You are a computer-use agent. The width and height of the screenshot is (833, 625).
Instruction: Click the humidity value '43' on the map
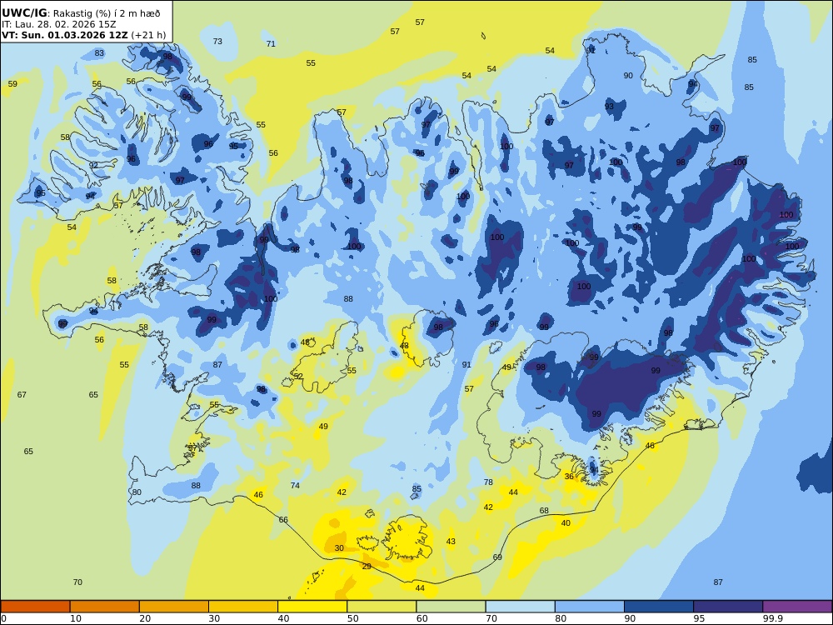click(x=451, y=542)
